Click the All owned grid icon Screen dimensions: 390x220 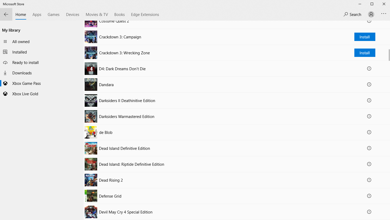tap(5, 41)
